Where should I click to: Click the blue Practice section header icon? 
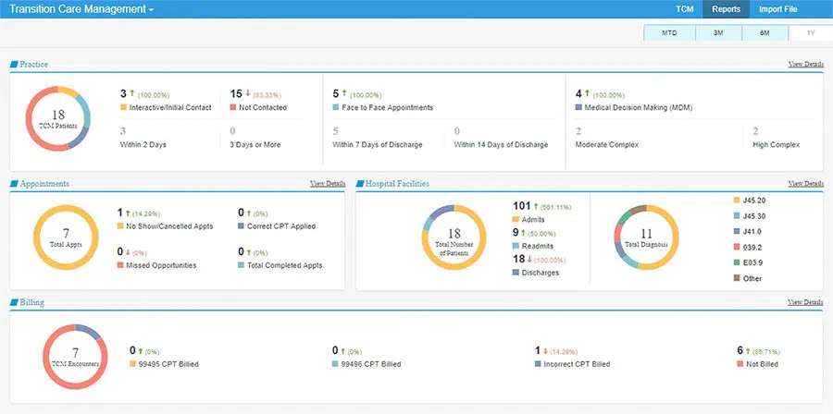(14, 64)
